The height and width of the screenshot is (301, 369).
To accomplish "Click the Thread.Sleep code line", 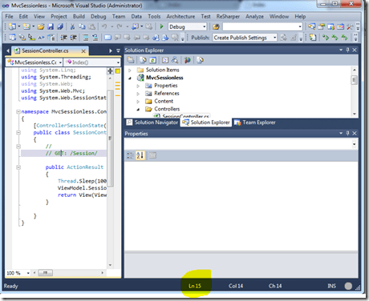I will 82,181.
